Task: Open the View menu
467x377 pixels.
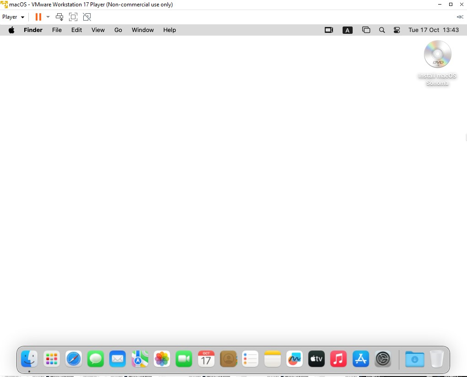Action: click(x=98, y=30)
